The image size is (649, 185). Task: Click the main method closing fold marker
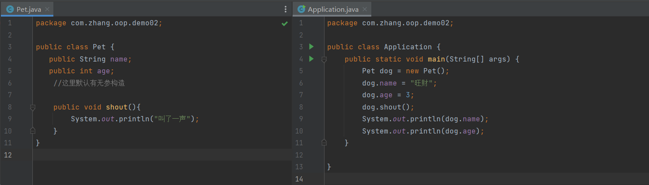coord(324,142)
